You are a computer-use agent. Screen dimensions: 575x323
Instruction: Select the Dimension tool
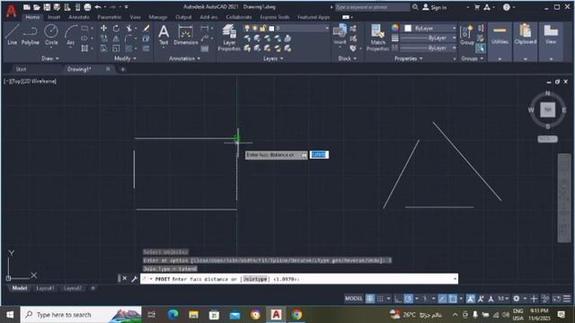tap(186, 35)
